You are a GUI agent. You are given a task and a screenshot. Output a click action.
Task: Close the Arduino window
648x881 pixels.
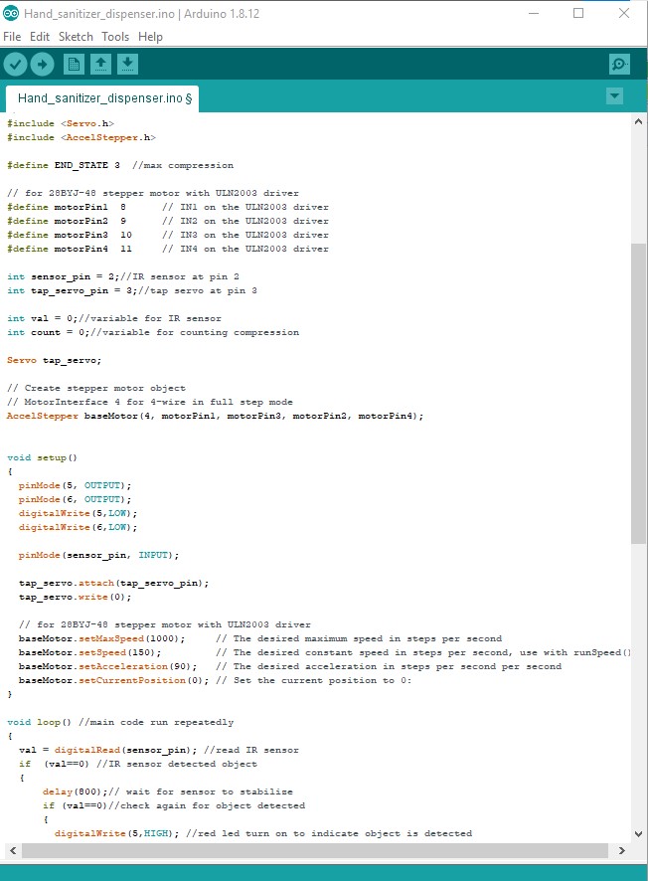click(x=624, y=13)
